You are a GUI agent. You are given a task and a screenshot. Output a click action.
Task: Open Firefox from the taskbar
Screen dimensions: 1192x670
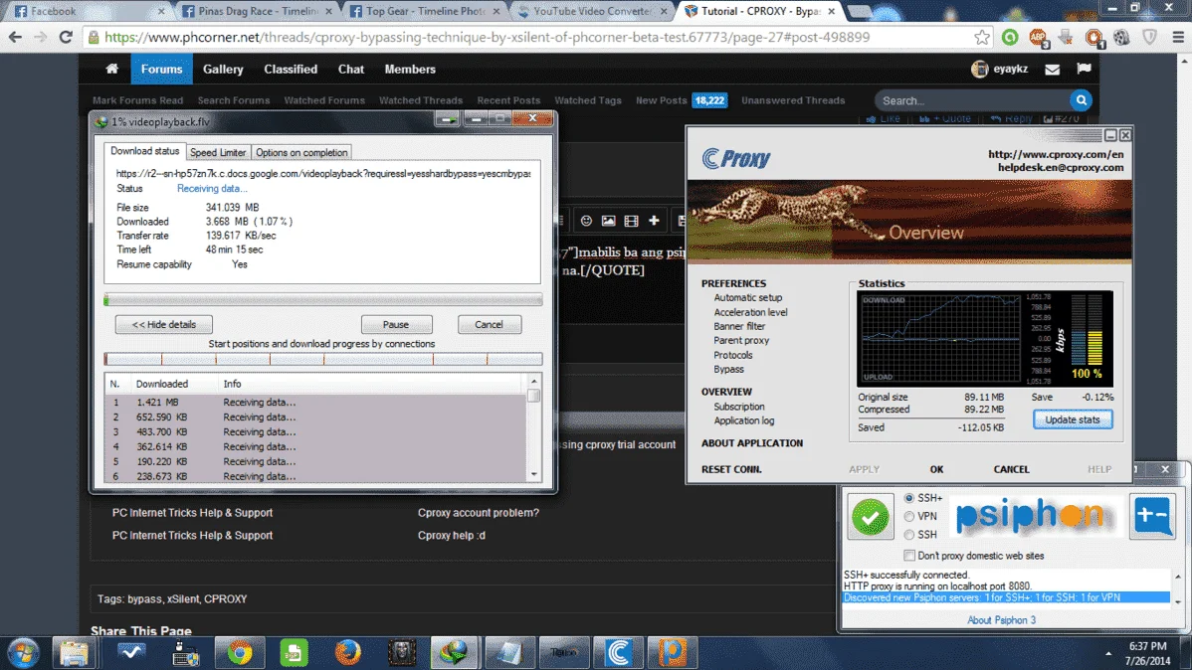[x=347, y=653]
